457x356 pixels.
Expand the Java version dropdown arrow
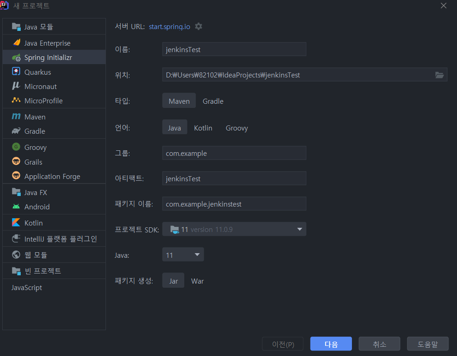tap(197, 255)
